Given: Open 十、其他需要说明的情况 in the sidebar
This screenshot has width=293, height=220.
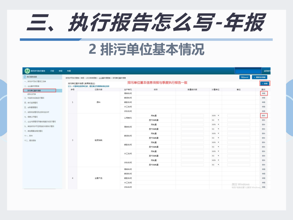Looking at the screenshot, I should coord(33,131).
